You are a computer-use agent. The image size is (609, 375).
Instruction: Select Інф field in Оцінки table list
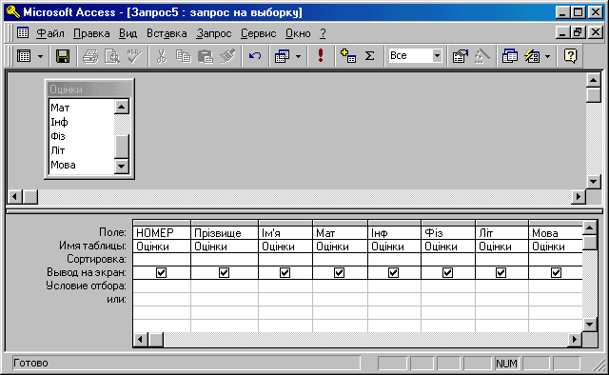pos(82,122)
